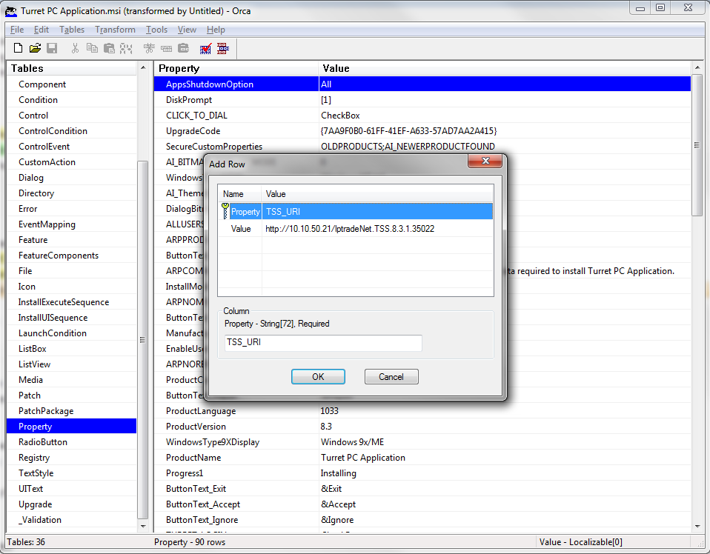Click the Installing value of Progress1
710x554 pixels.
point(338,473)
